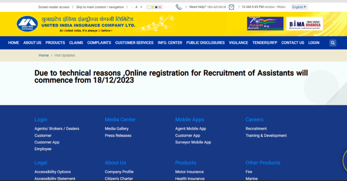The width and height of the screenshot is (347, 181).
Task: Open the Customer login footer link
Action: [43, 135]
